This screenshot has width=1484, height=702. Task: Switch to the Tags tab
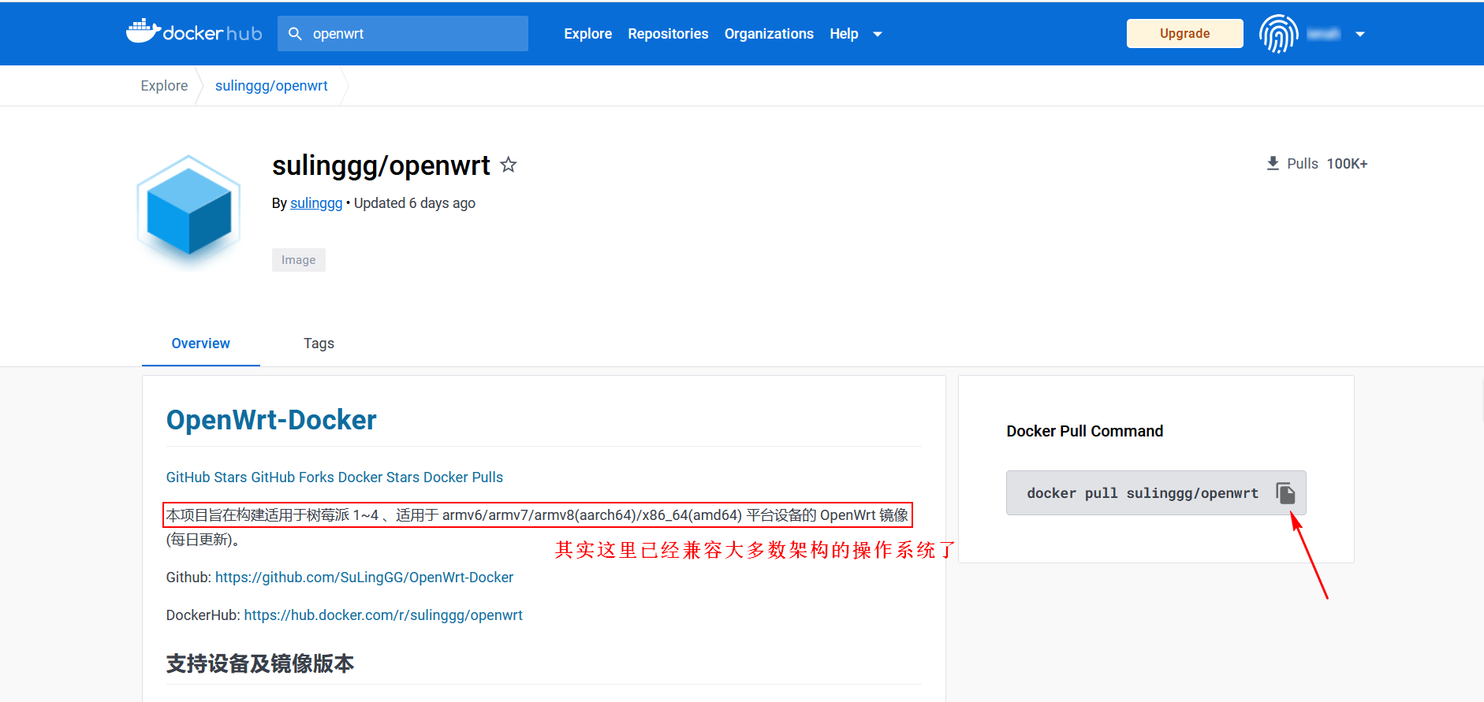(319, 344)
